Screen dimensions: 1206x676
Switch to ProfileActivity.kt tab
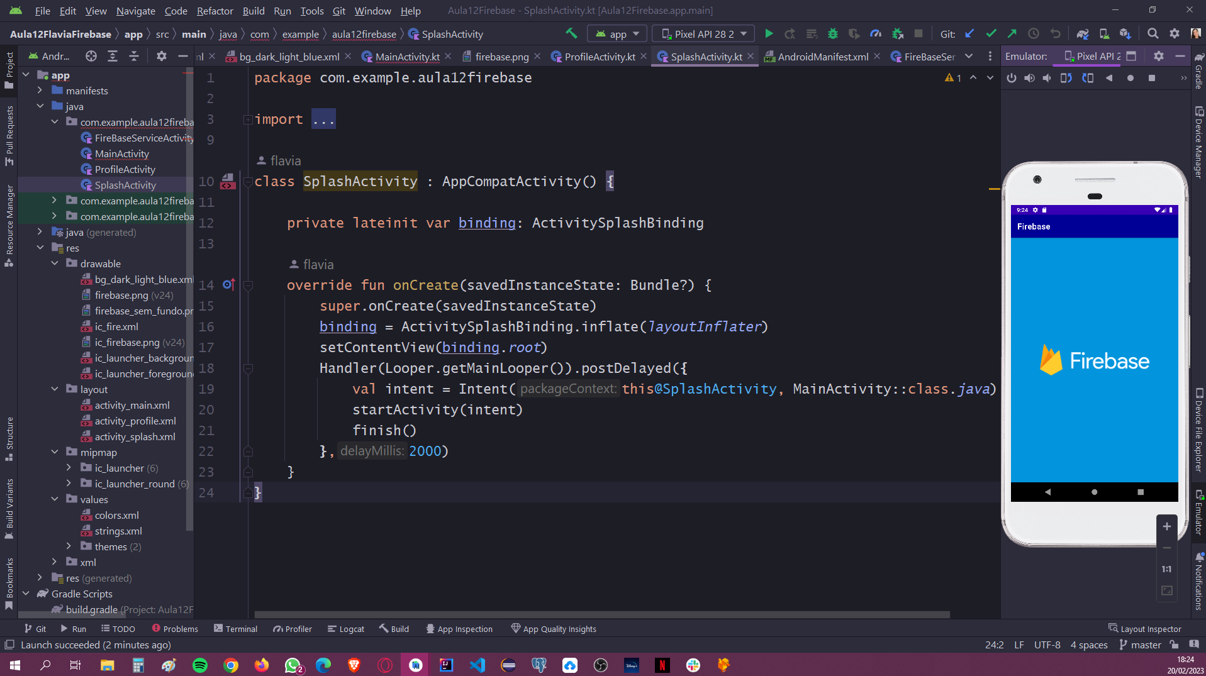point(599,57)
